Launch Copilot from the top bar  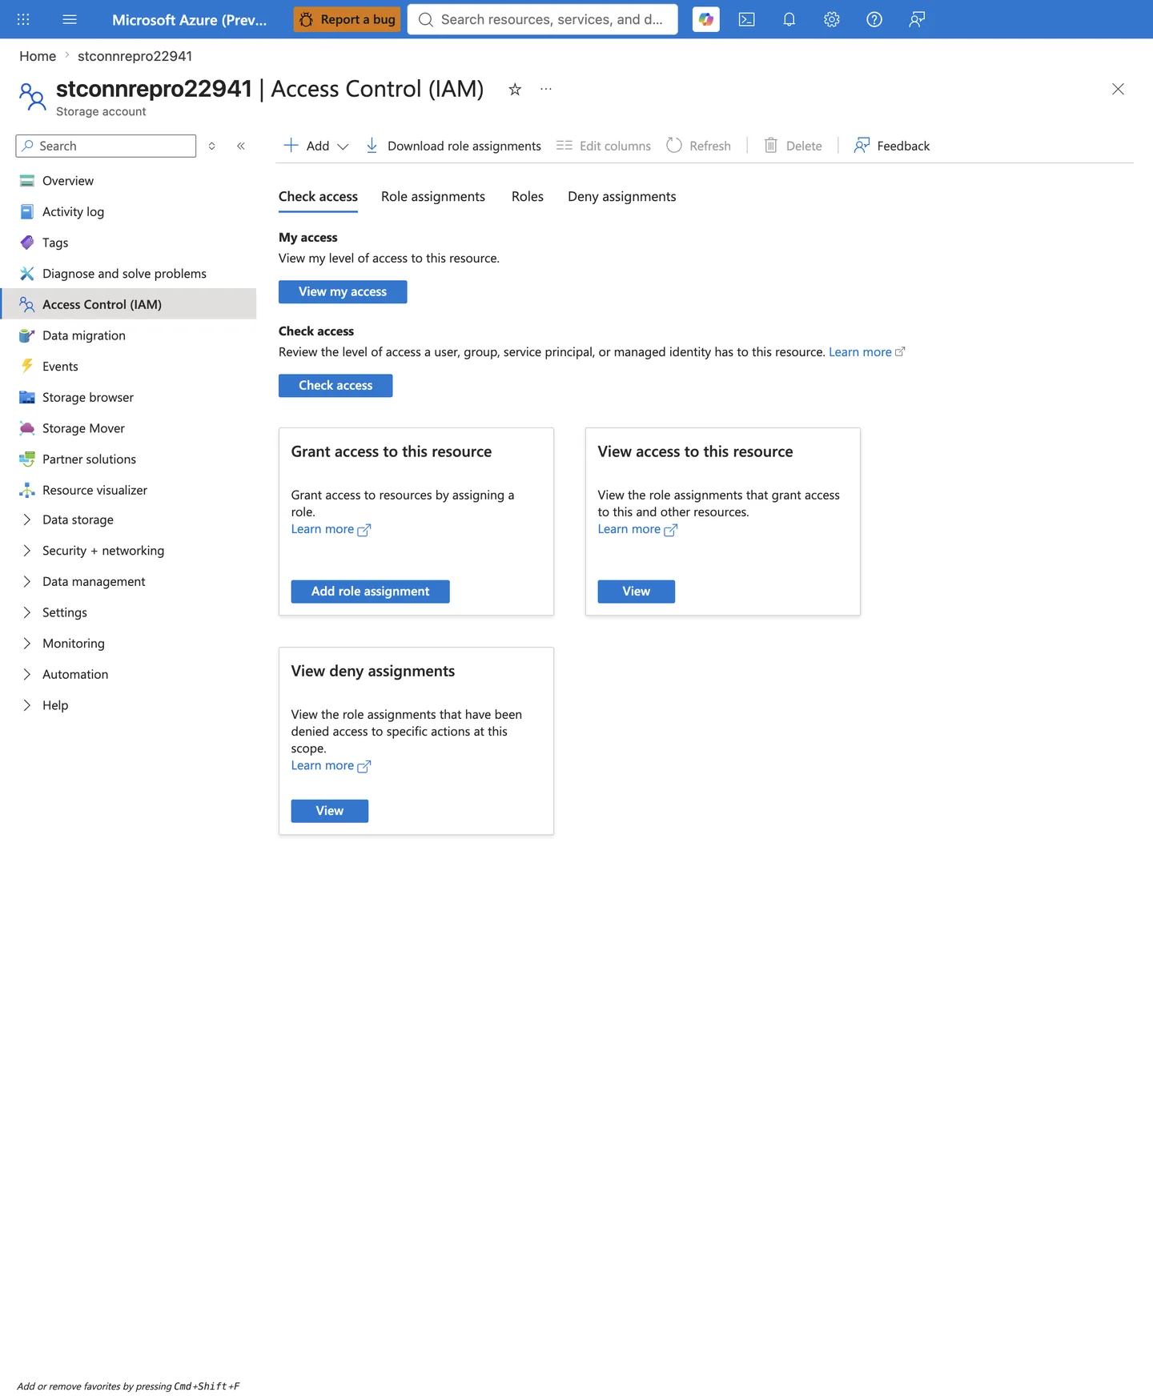click(705, 19)
